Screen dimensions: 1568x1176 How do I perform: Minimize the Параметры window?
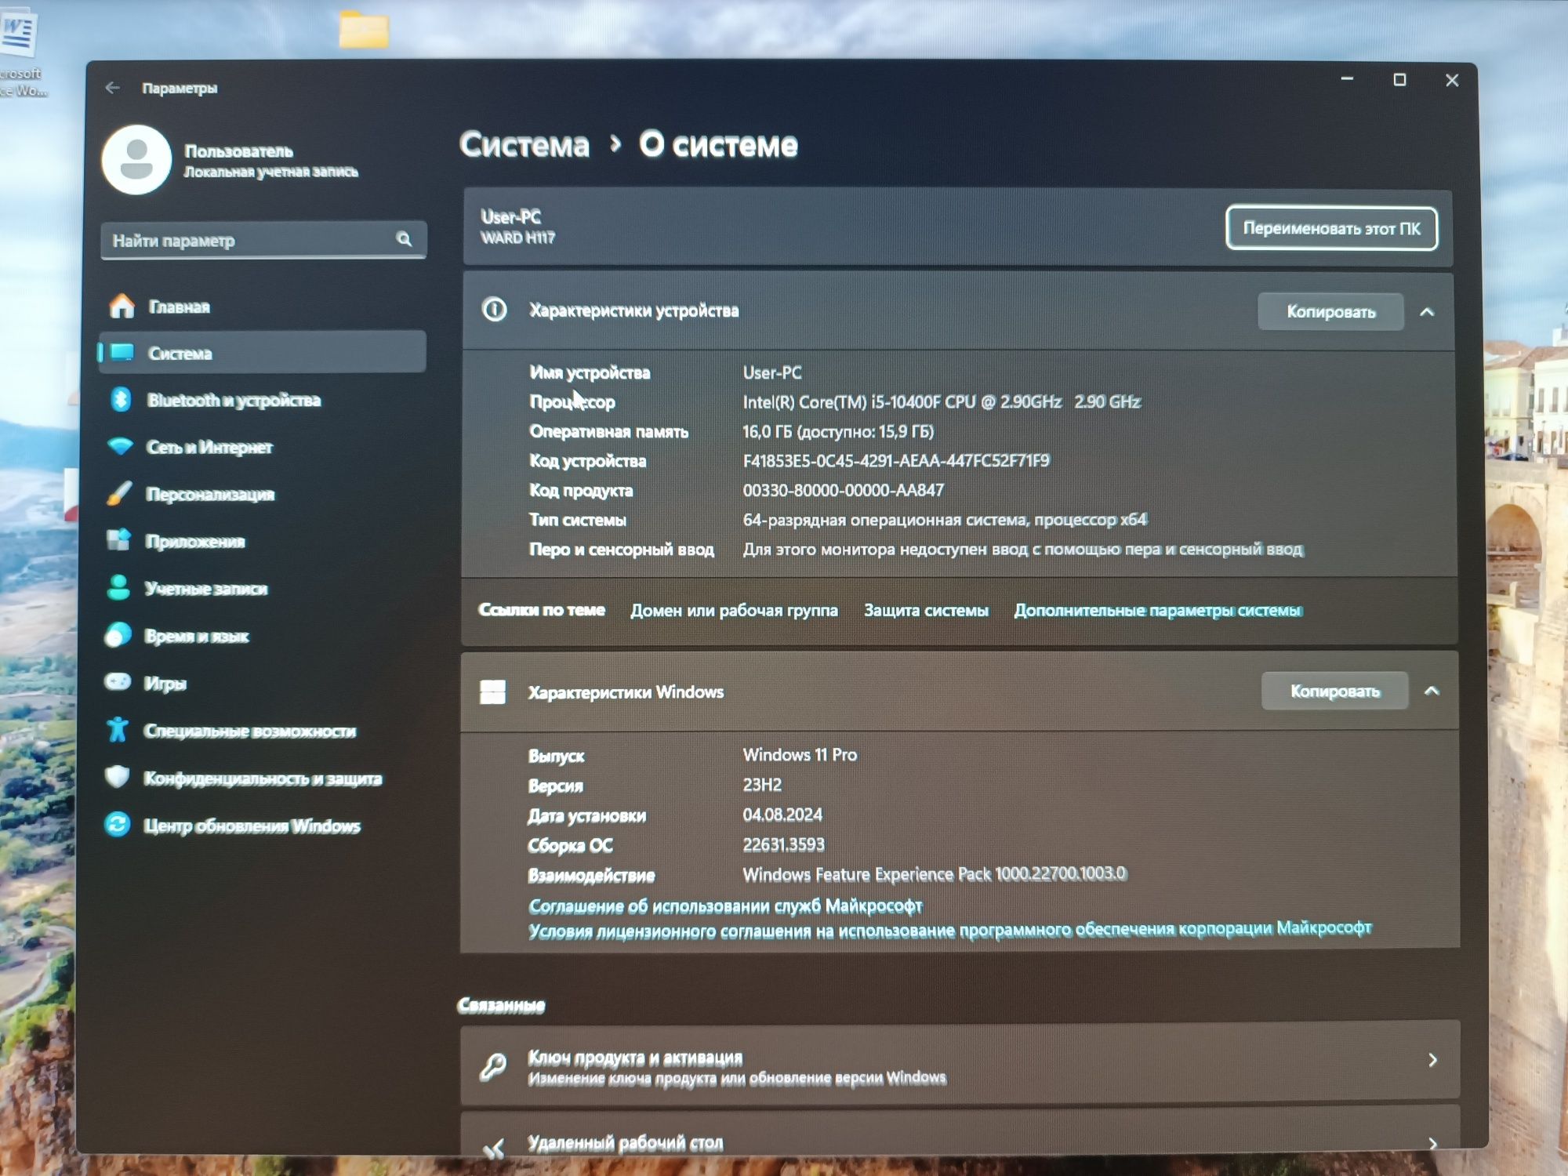tap(1347, 78)
